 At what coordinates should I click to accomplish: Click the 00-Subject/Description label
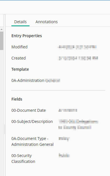tap(32, 122)
